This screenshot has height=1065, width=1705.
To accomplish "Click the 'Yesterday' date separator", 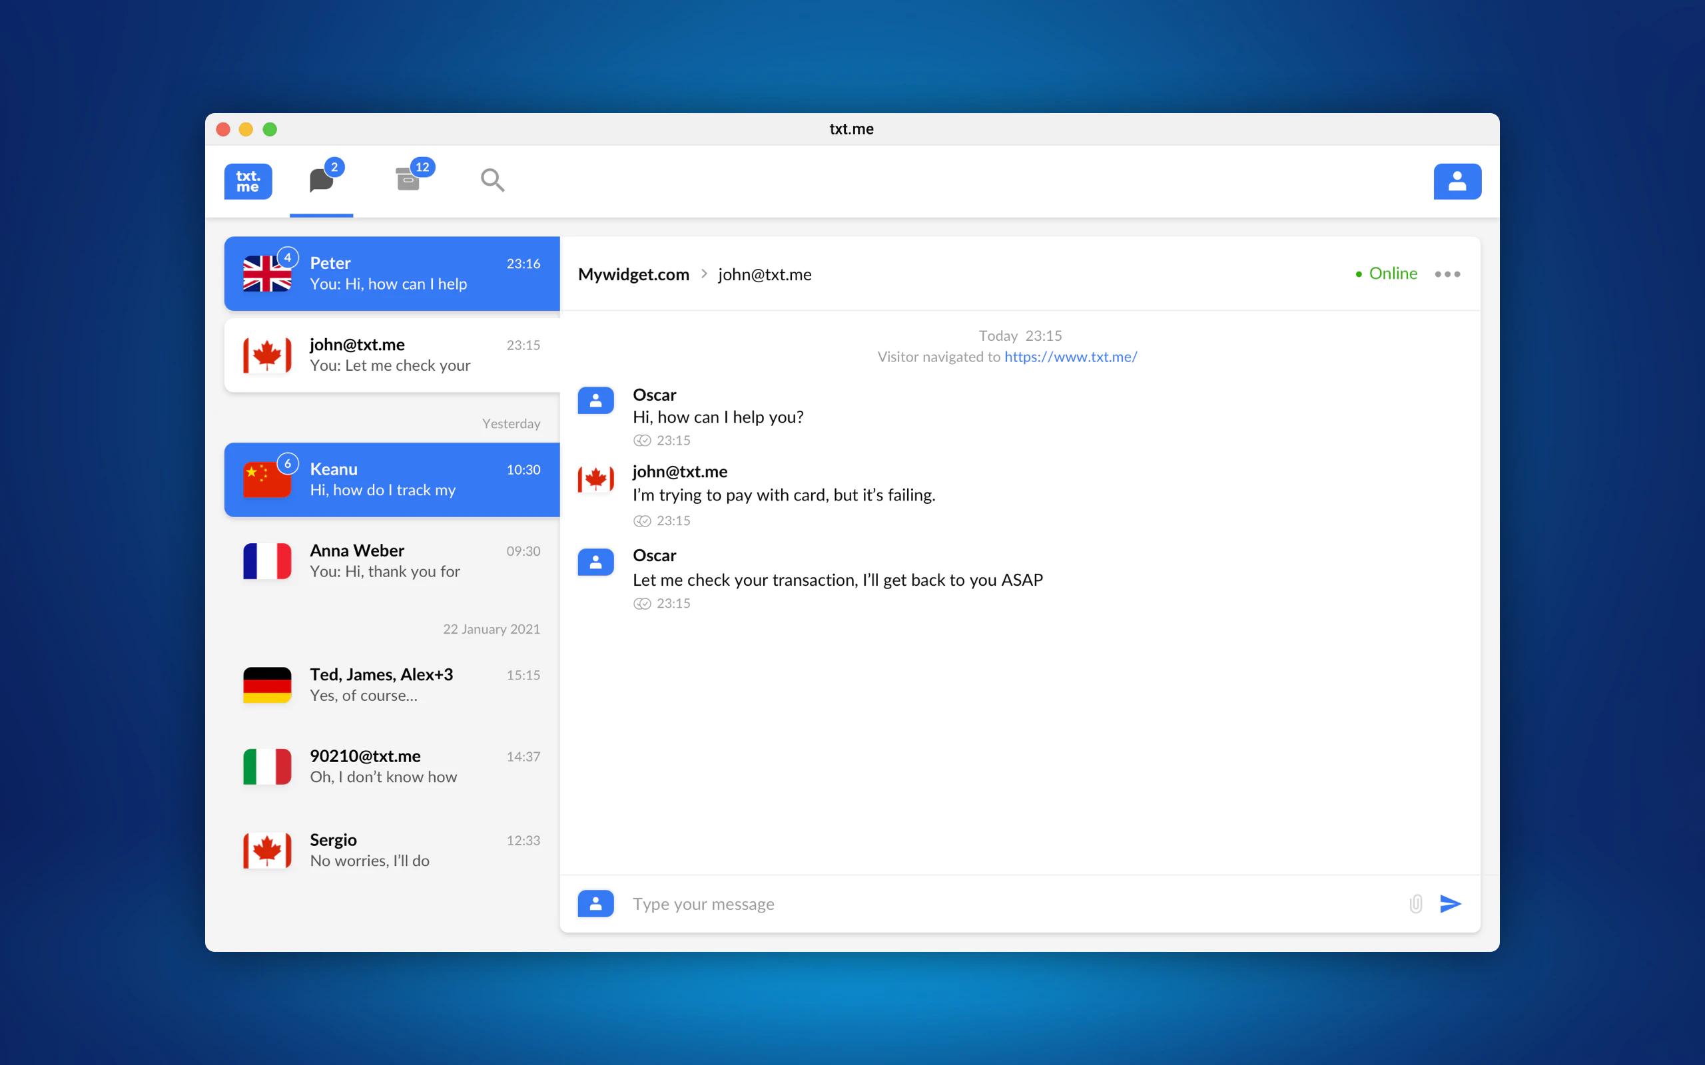I will 511,423.
